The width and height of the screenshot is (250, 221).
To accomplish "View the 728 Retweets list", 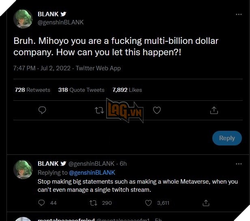I will pyautogui.click(x=32, y=90).
